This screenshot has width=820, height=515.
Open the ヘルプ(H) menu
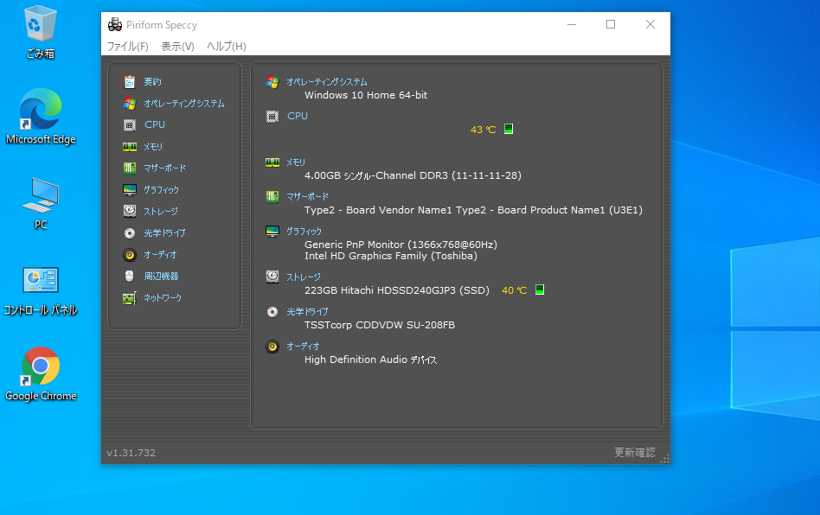tap(226, 47)
